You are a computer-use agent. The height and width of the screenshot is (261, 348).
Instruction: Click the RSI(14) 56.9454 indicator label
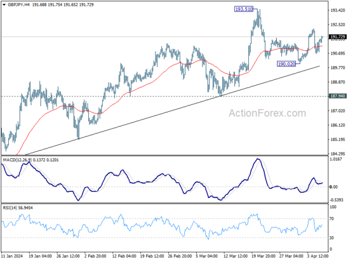click(18, 208)
